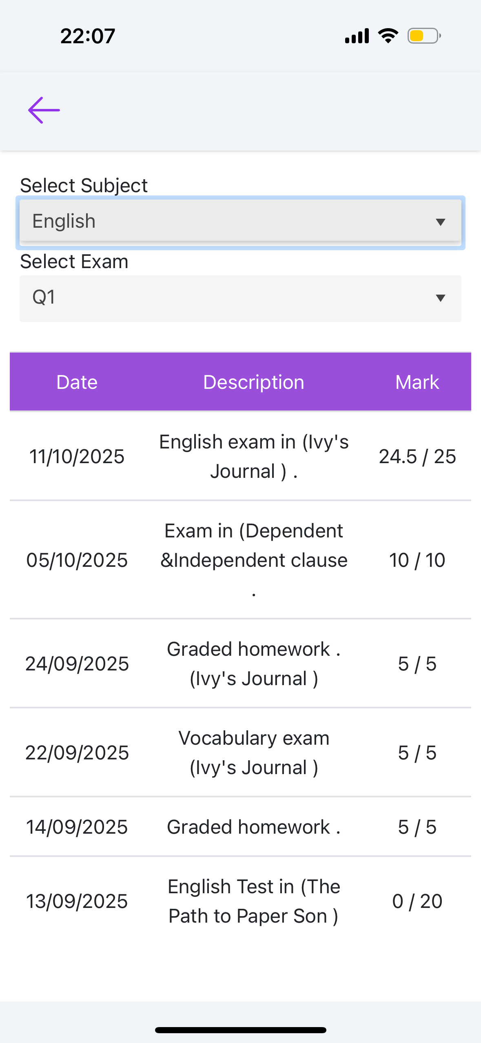Click the 24.5 / 25 mark
The width and height of the screenshot is (481, 1043).
click(417, 457)
